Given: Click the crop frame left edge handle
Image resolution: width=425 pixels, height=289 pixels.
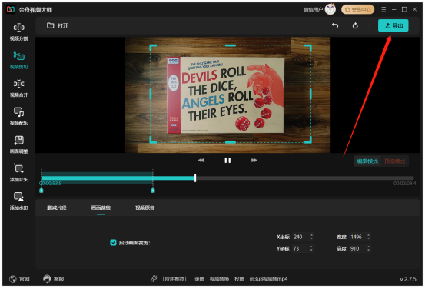Looking at the screenshot, I should pyautogui.click(x=151, y=94).
